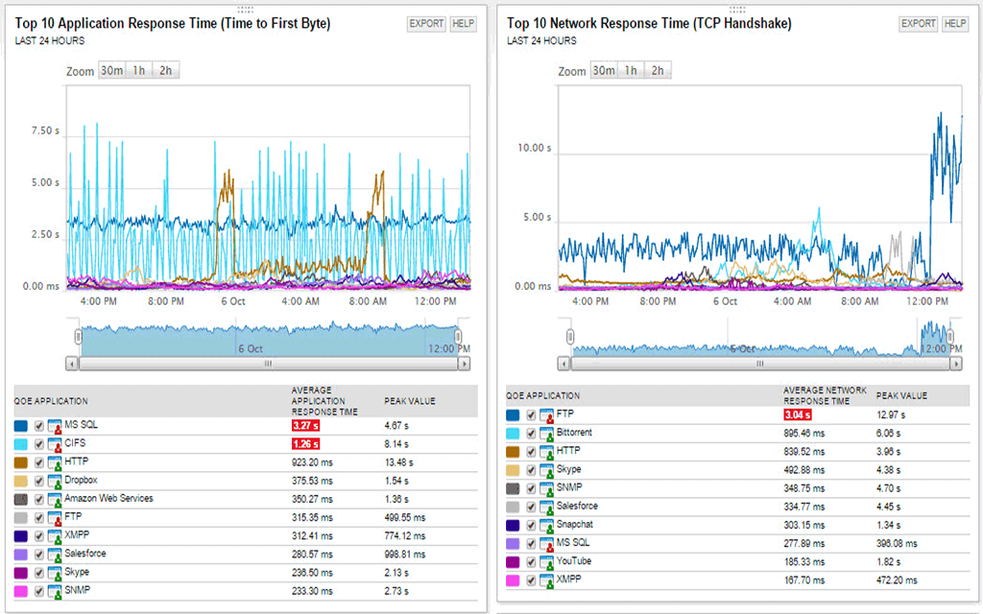Open Export for Application Response Time chart

pos(426,23)
